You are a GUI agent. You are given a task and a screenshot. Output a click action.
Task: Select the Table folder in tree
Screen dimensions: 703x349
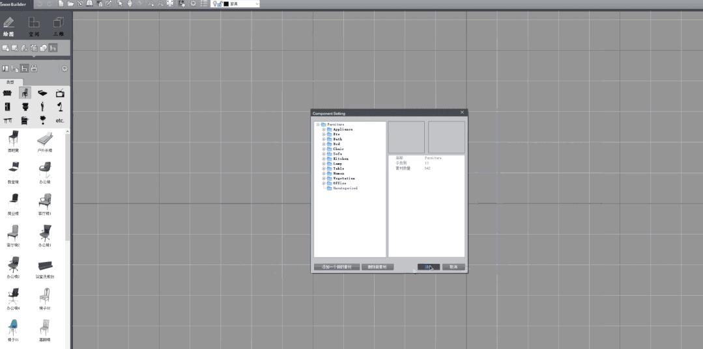336,169
